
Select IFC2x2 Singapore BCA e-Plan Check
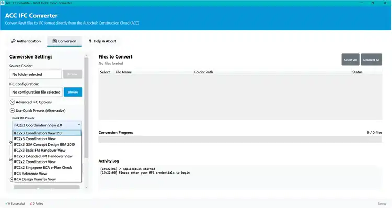click(47, 168)
